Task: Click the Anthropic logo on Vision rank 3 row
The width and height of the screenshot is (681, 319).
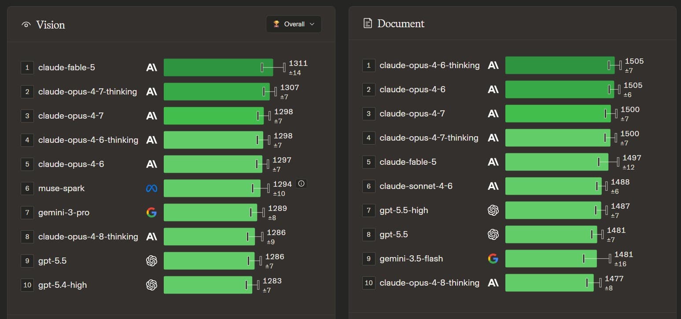Action: 151,116
